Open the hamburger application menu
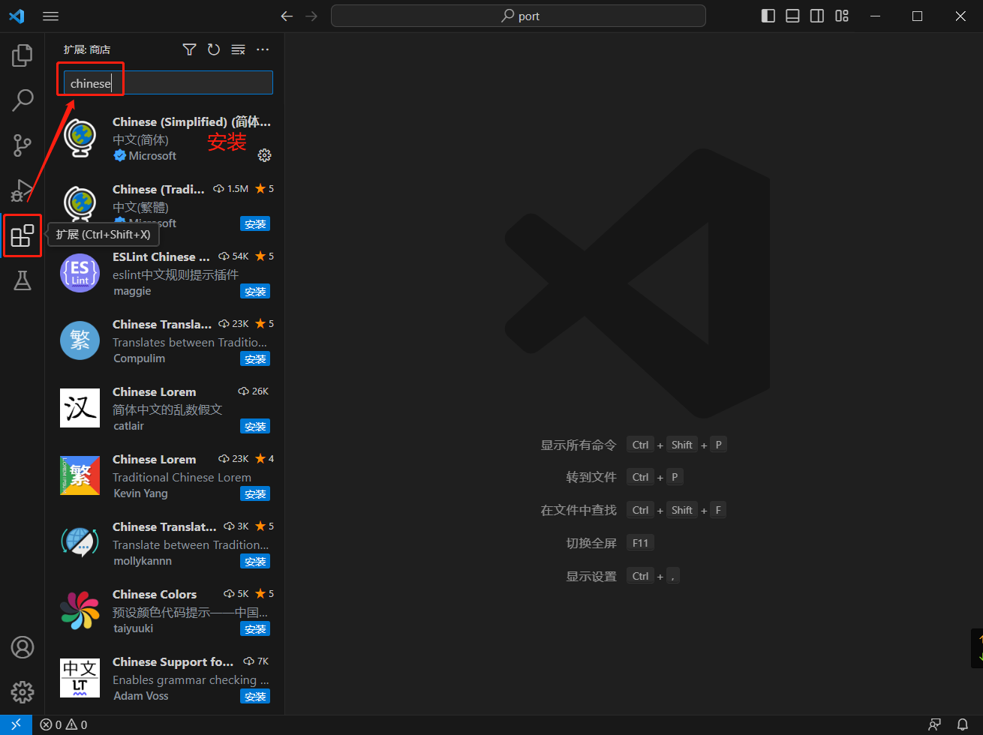983x735 pixels. point(51,16)
